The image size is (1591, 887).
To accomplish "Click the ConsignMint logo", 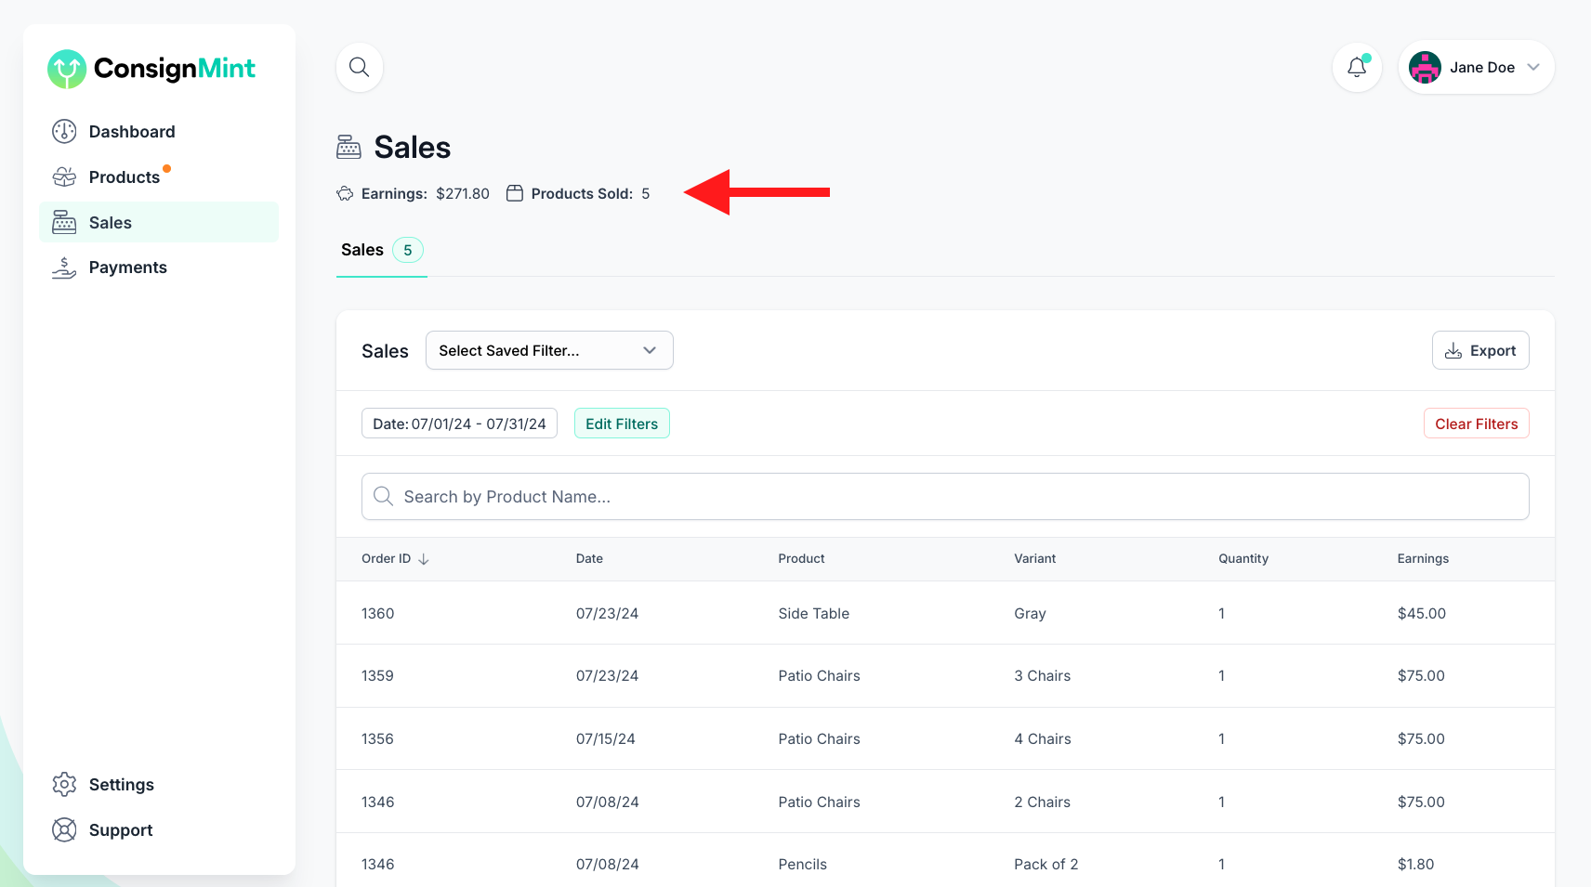I will coord(151,69).
